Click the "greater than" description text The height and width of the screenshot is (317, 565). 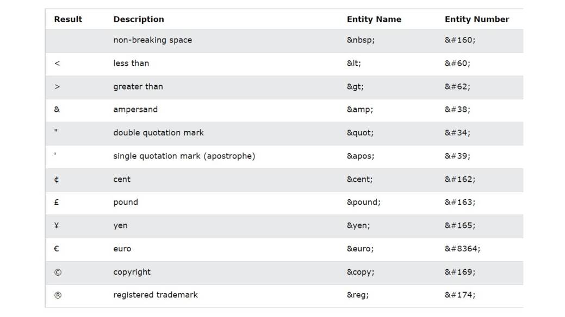tap(138, 87)
